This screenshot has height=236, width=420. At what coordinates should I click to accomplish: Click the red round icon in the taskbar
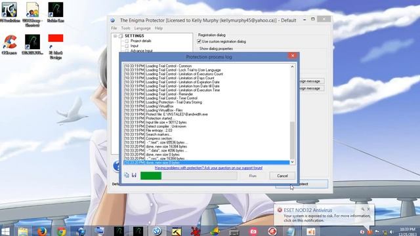tap(272, 231)
